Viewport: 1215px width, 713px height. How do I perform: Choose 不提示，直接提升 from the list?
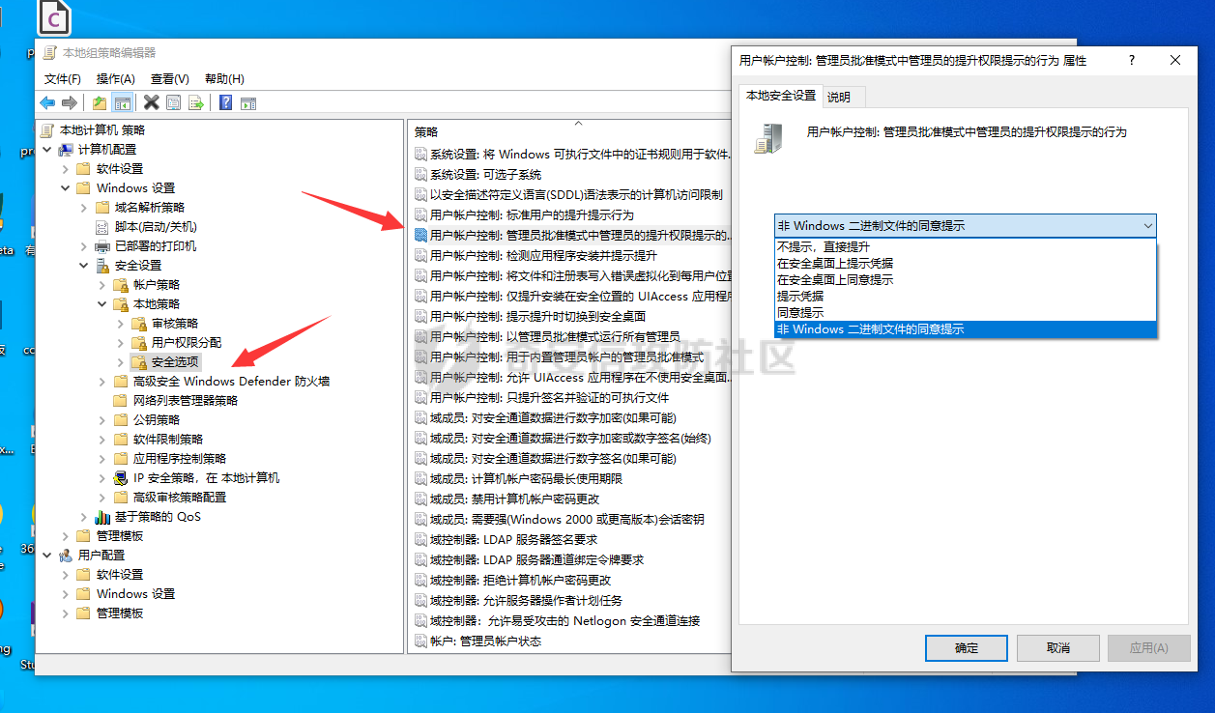pyautogui.click(x=965, y=246)
